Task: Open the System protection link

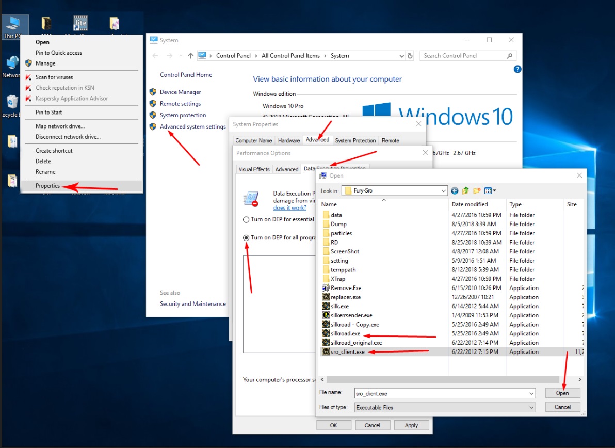Action: [x=183, y=115]
